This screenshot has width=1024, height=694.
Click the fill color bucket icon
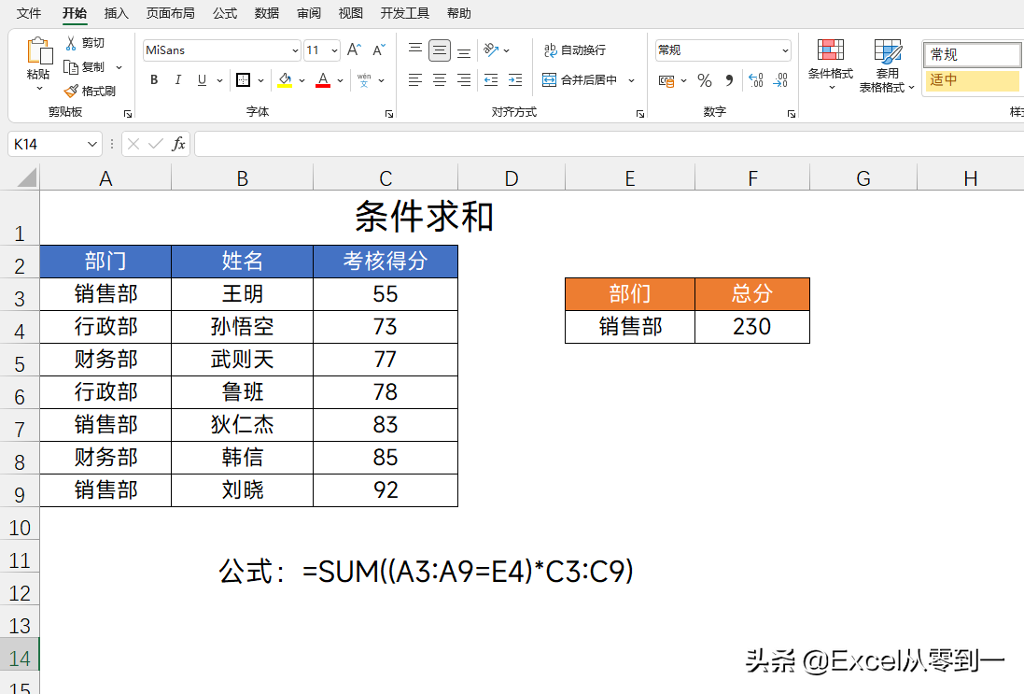(285, 79)
